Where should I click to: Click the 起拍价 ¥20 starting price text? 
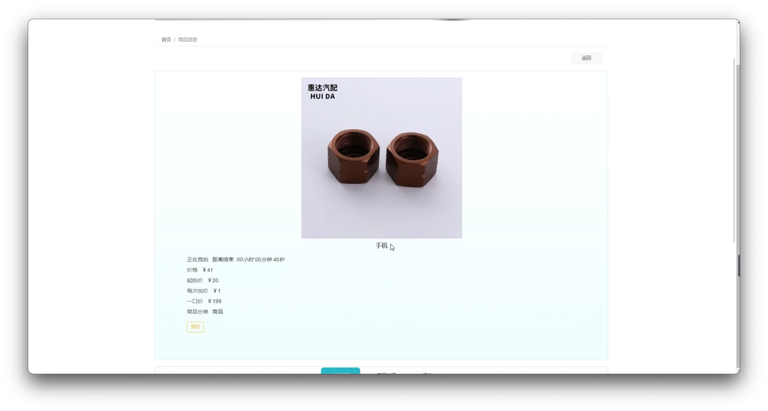[x=202, y=280]
